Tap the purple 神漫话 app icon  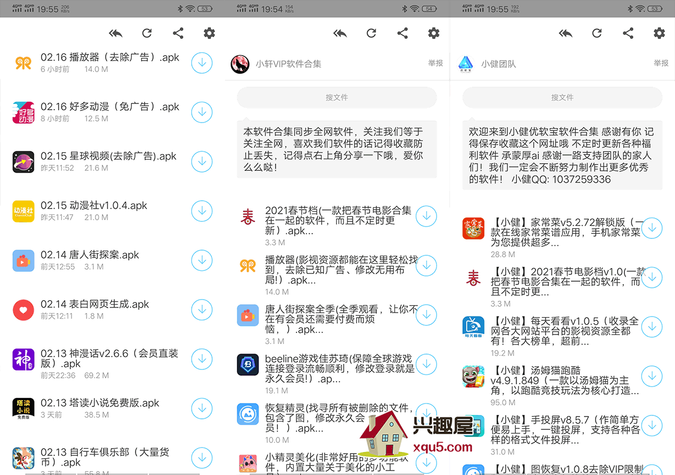point(23,359)
